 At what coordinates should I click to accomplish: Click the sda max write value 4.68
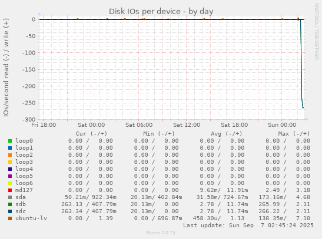[303, 197]
